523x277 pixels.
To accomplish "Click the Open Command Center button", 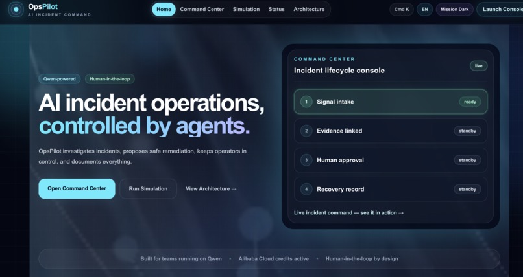I will (77, 188).
